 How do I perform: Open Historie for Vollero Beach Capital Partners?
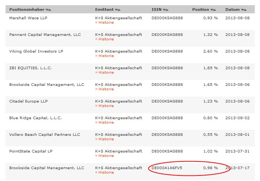point(104,139)
